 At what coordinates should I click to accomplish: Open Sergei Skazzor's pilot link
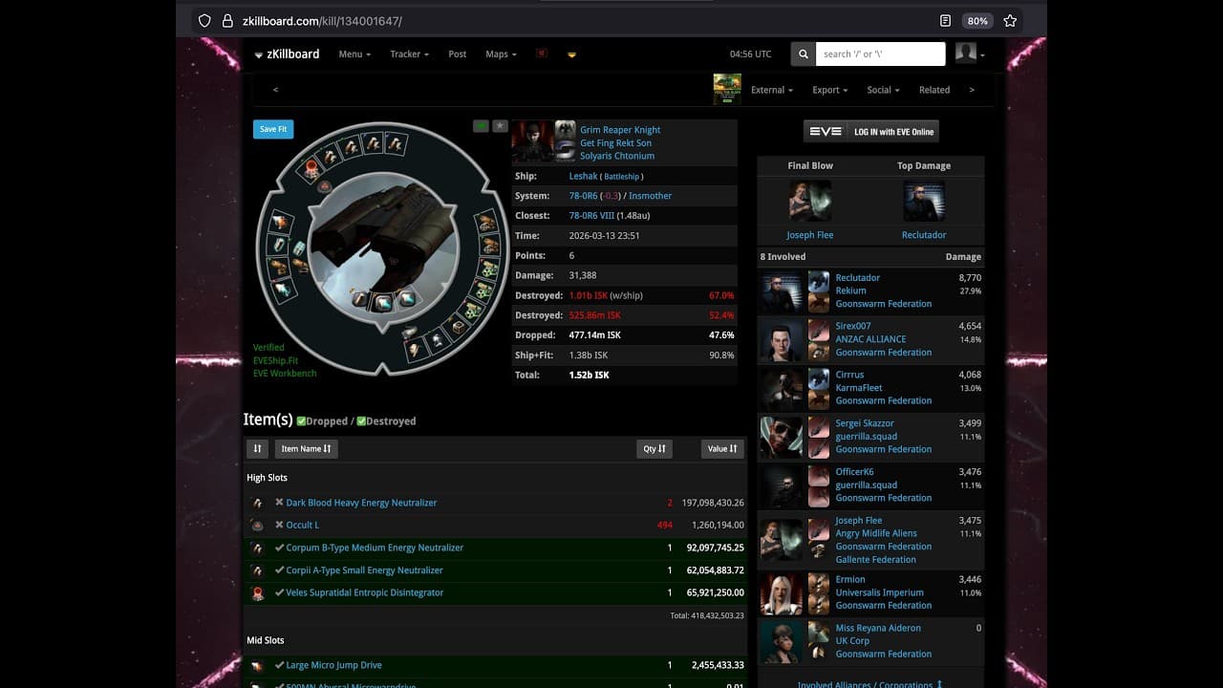coord(865,423)
